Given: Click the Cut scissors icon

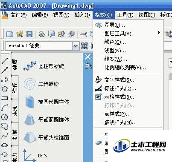Looking at the screenshot, I should point(84,34).
